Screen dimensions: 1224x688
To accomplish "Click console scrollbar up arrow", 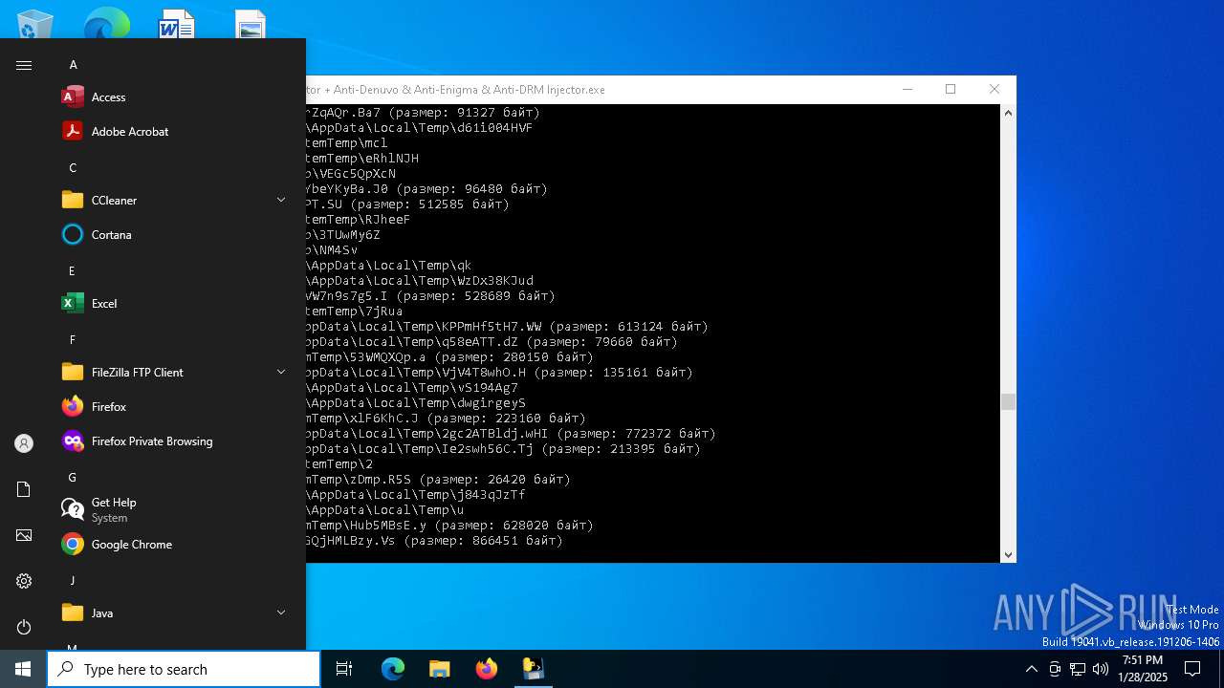I will 1008,113.
